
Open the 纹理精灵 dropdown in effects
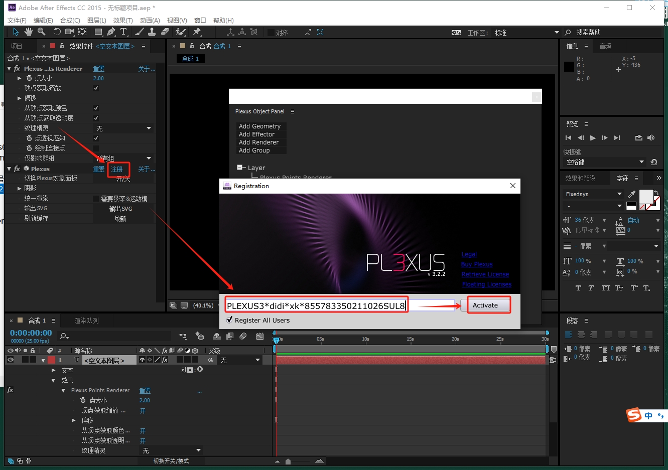point(123,128)
